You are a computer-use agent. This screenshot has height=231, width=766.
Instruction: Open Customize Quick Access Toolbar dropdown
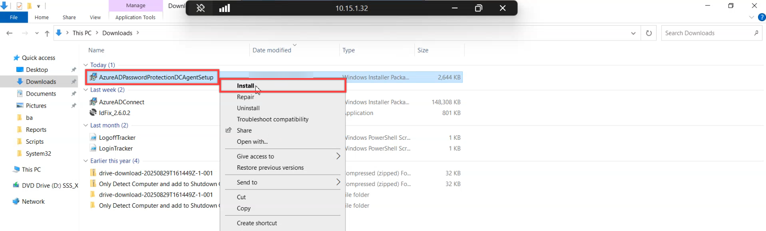[x=38, y=6]
